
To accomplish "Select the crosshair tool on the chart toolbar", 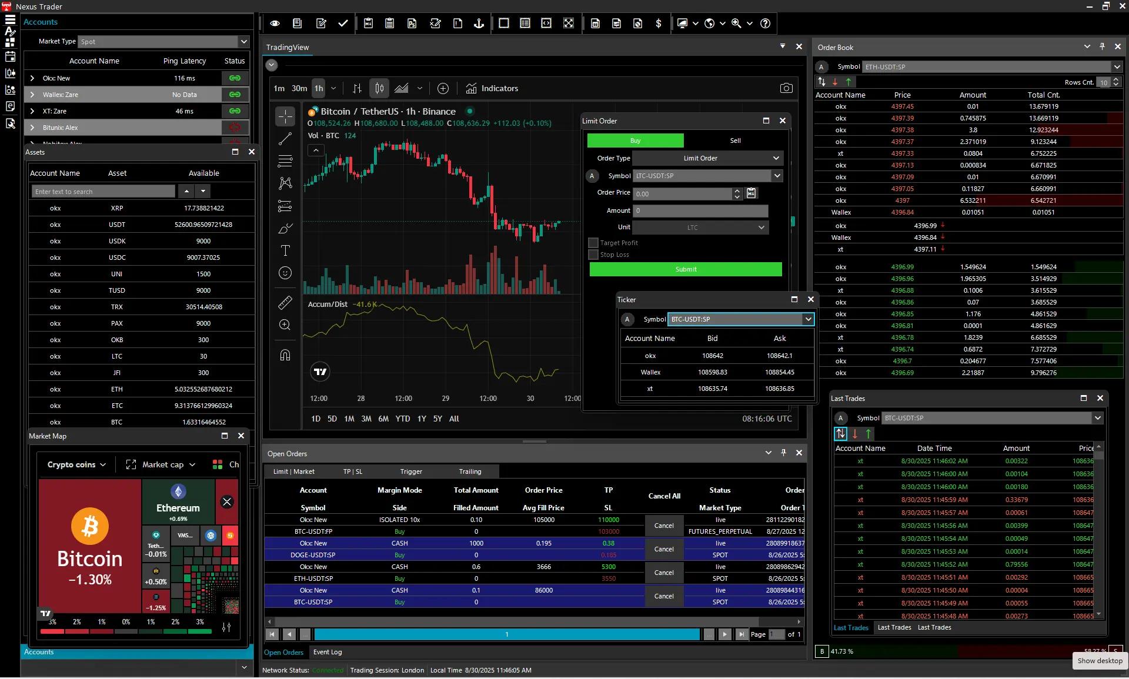I will click(285, 116).
